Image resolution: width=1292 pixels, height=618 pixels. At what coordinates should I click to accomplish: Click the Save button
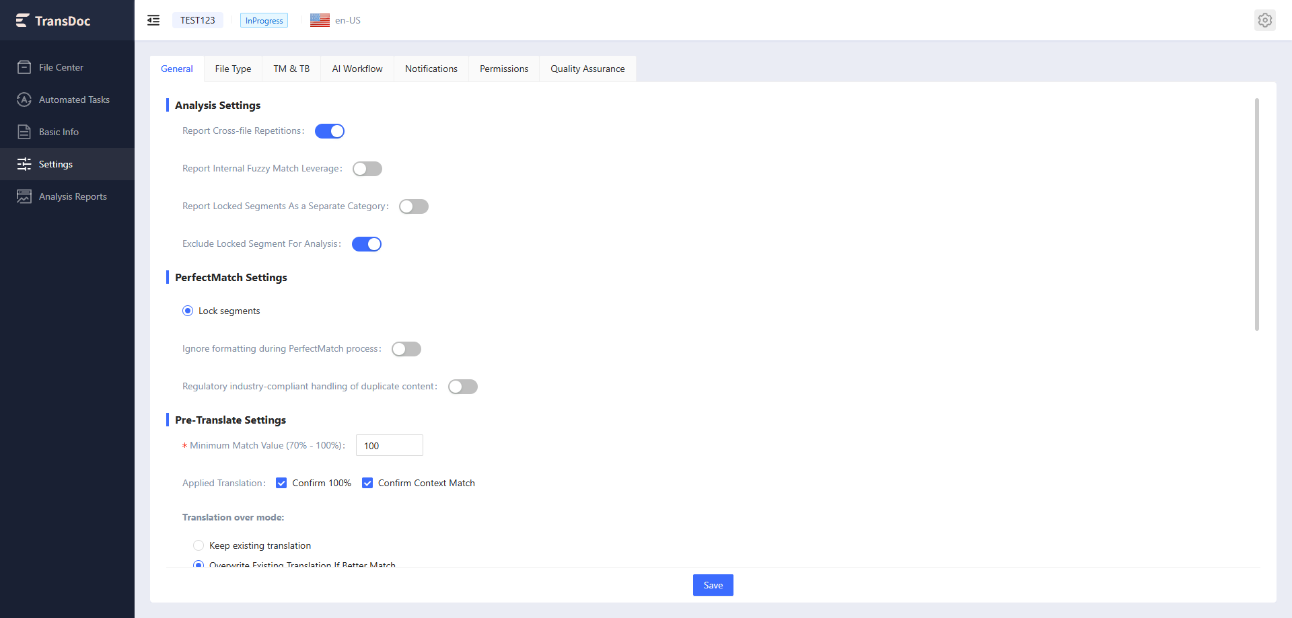[x=713, y=585]
